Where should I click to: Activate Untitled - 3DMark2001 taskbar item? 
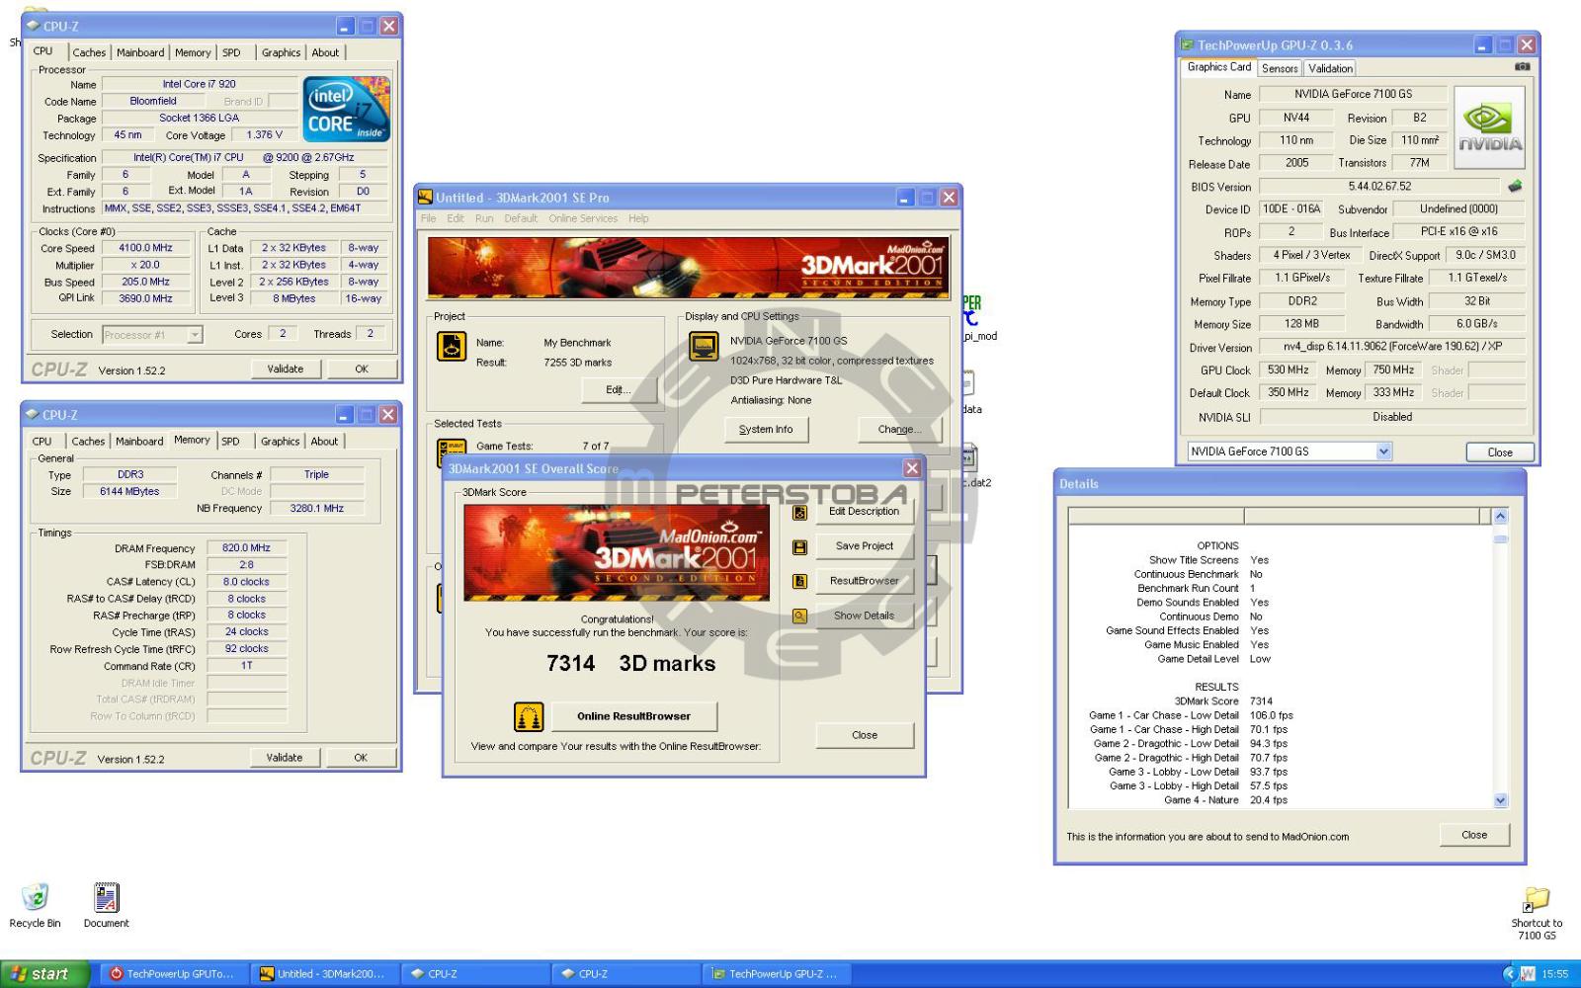(x=324, y=974)
